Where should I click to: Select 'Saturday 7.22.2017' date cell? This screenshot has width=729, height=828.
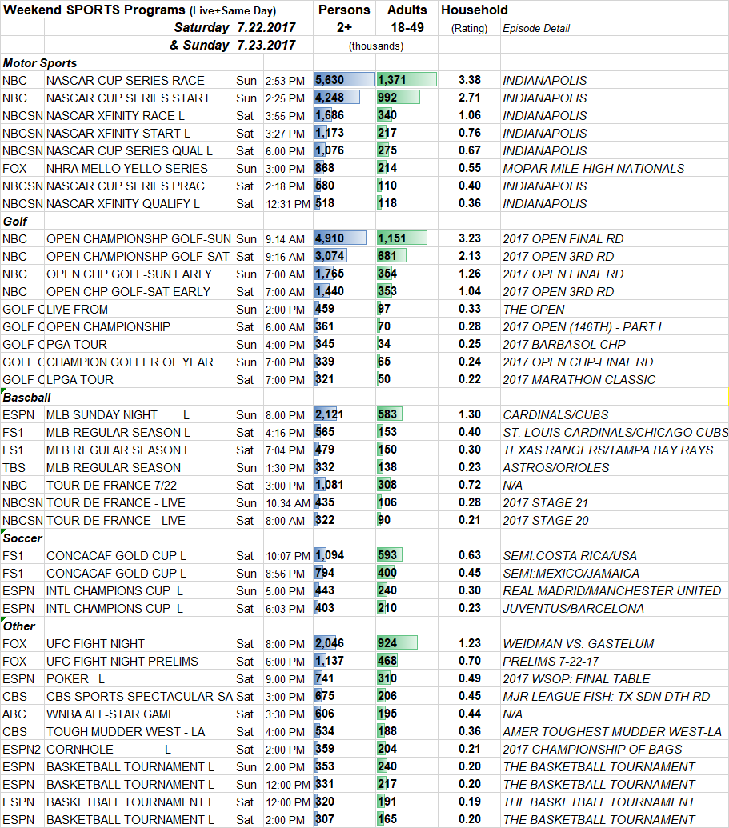point(234,27)
